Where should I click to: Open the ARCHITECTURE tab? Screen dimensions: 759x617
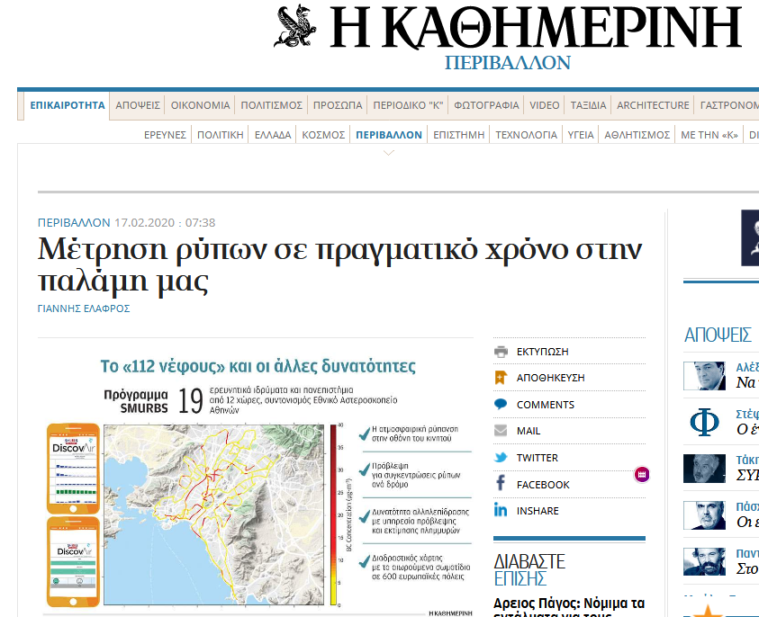653,105
